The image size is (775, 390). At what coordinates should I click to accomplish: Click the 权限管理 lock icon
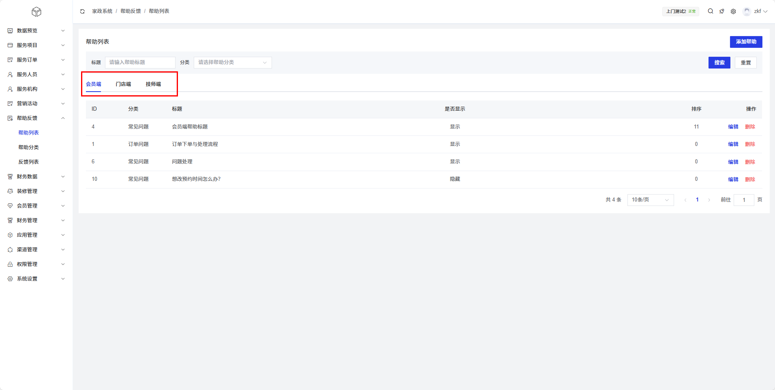[x=10, y=264]
